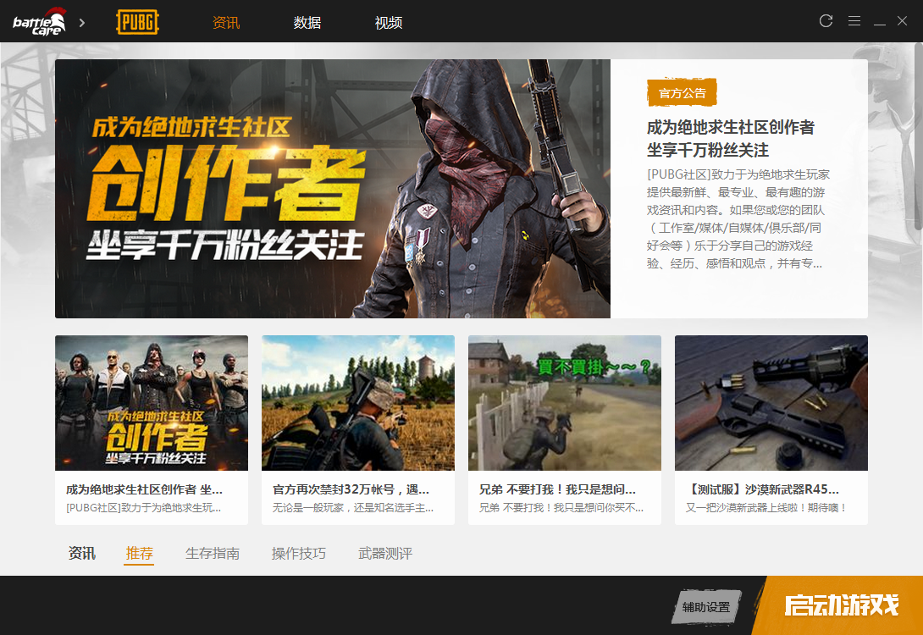Click the hero summary paragraph starting [PUBG社区]致力于

[x=738, y=219]
